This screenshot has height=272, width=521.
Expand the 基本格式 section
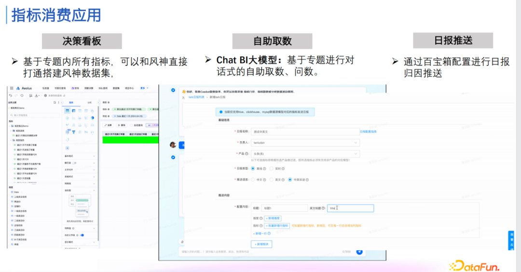point(80,156)
